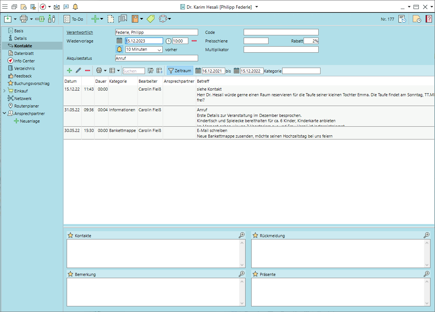The height and width of the screenshot is (312, 435).
Task: Click the pencil edit contact entry icon
Action: [x=78, y=70]
